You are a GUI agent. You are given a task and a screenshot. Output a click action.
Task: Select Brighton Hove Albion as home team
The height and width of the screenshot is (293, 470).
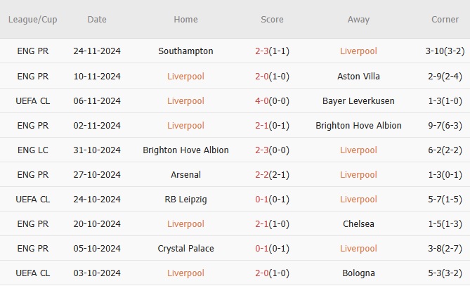pos(185,150)
